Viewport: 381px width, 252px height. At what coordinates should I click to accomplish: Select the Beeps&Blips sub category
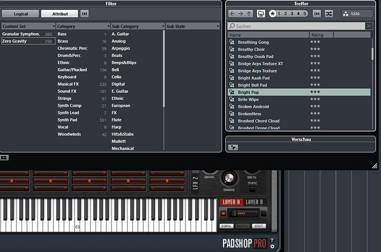(124, 62)
